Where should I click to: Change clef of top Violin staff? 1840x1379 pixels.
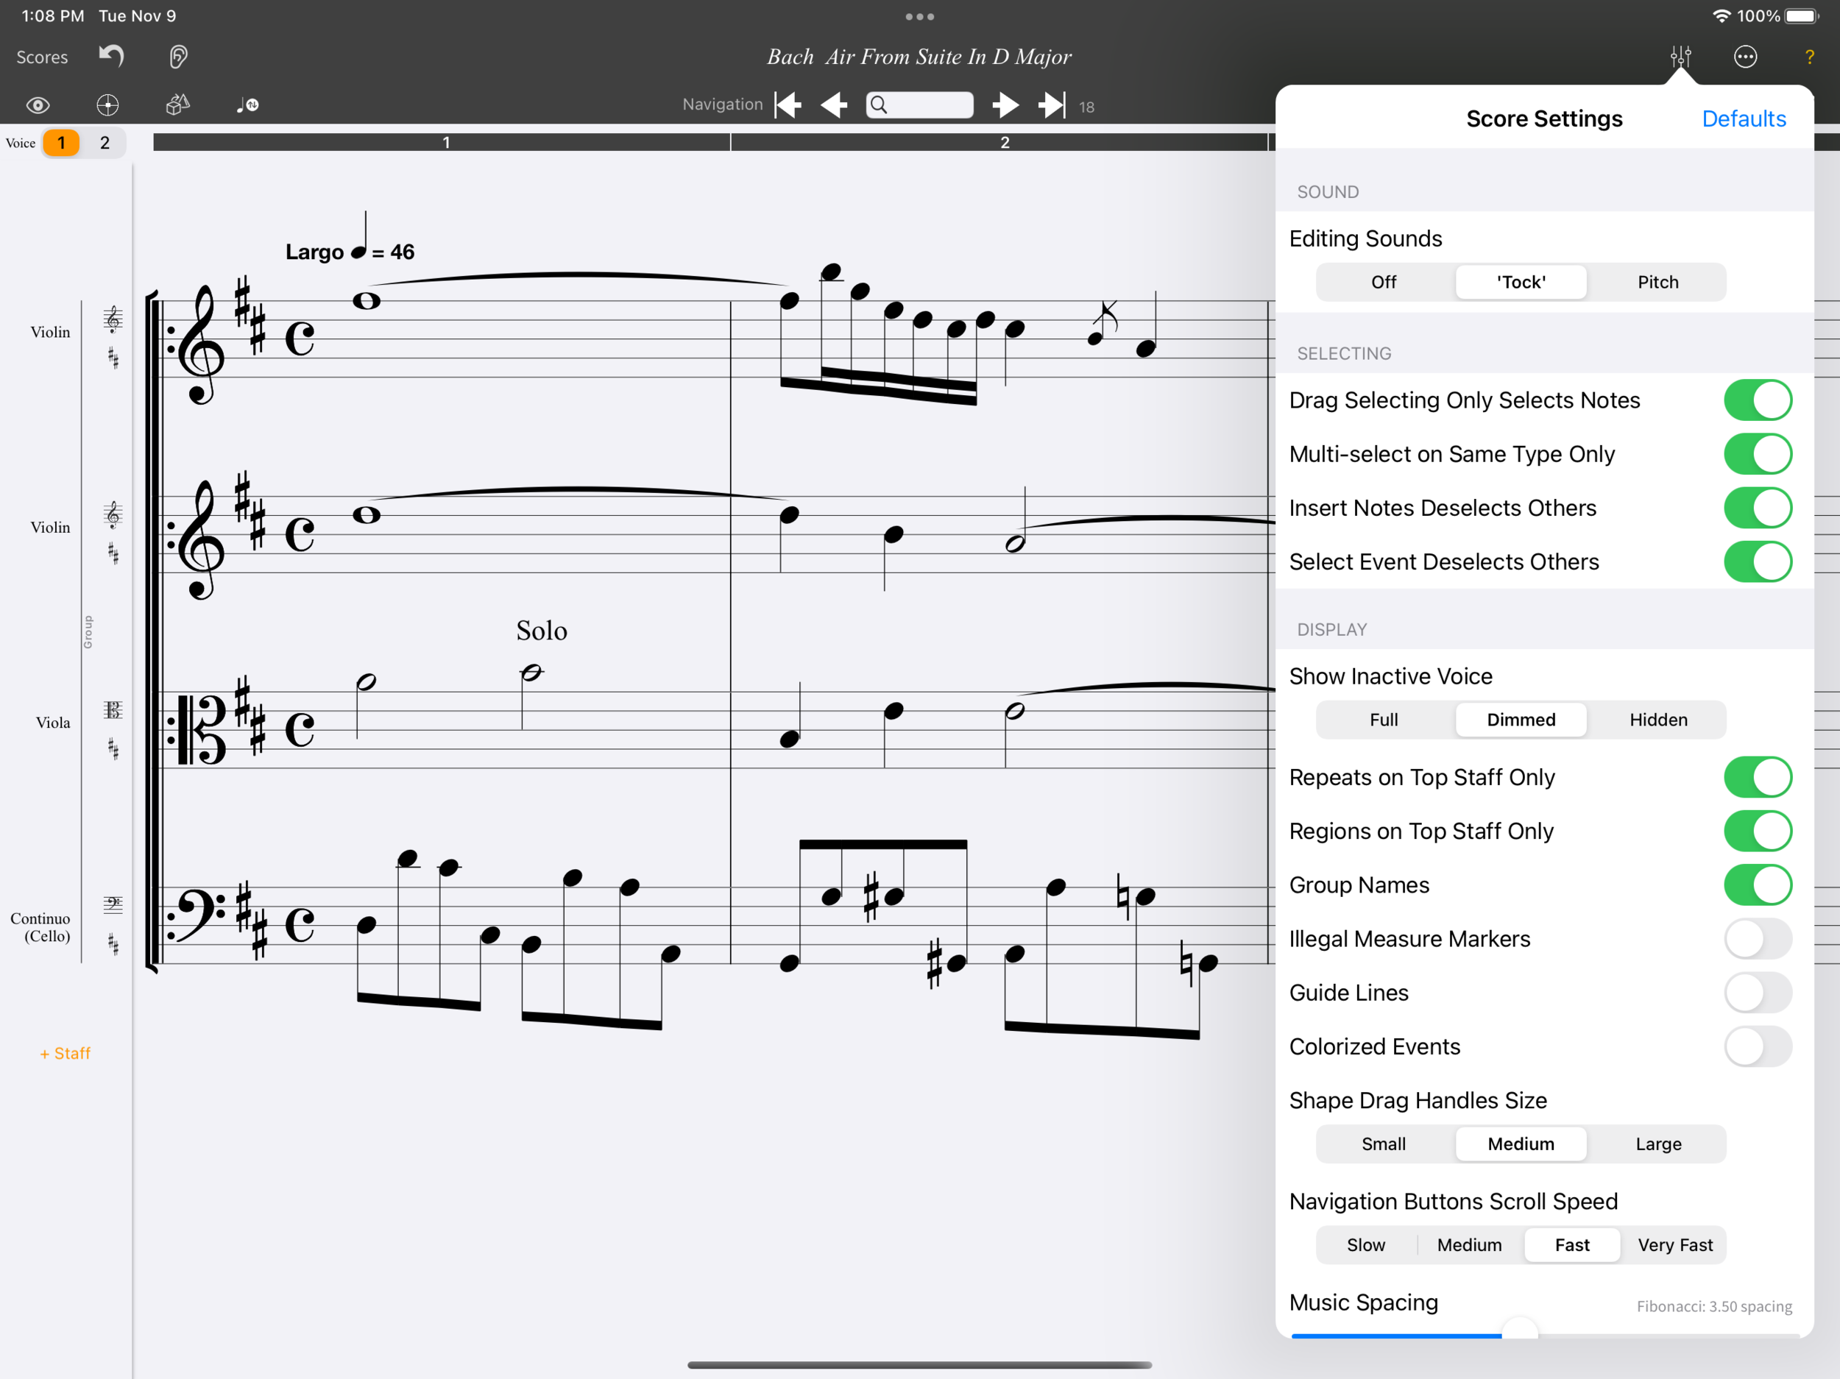(113, 319)
